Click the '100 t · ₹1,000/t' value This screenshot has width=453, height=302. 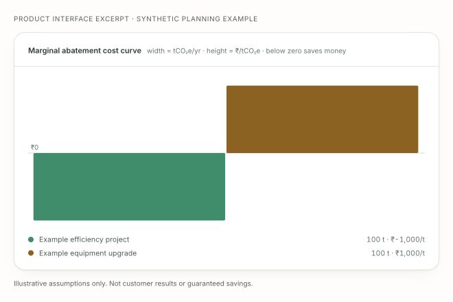pos(398,253)
